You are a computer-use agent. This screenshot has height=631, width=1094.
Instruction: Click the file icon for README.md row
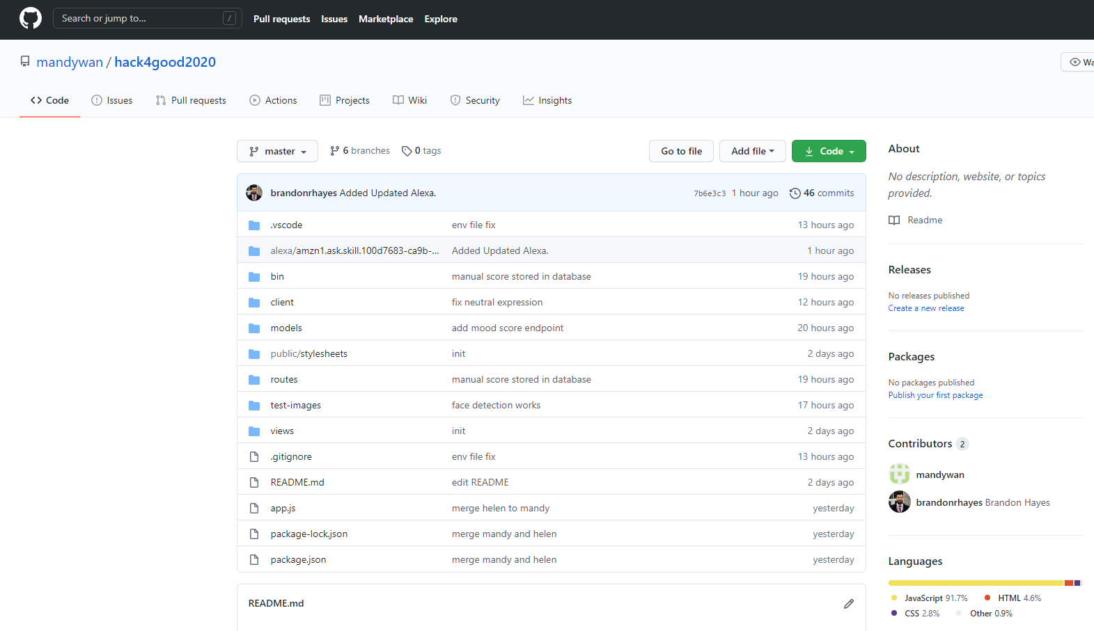[x=254, y=482]
